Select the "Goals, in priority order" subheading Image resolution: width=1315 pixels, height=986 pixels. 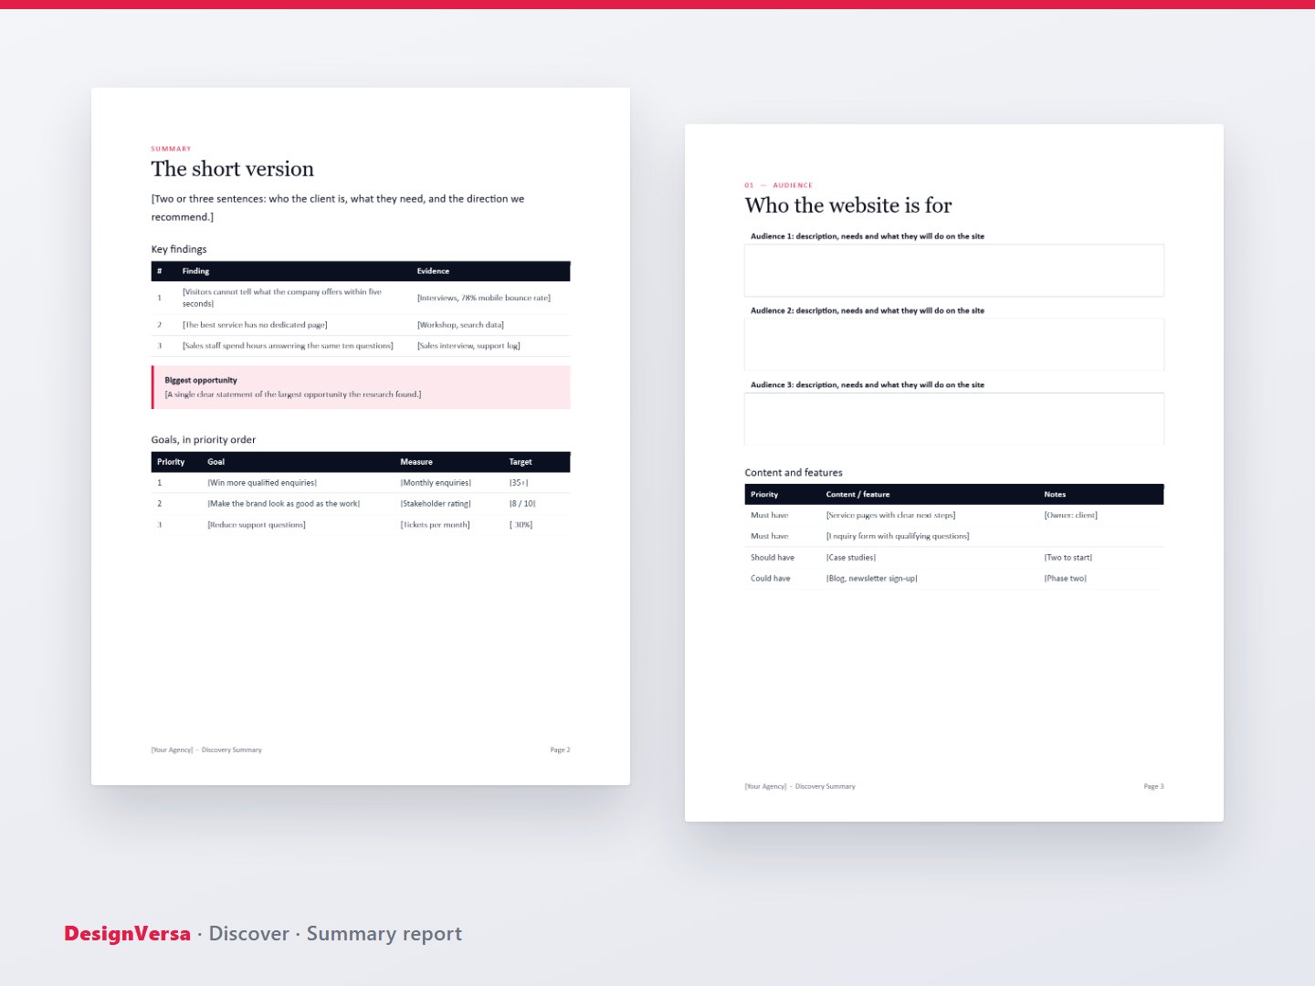pos(204,440)
